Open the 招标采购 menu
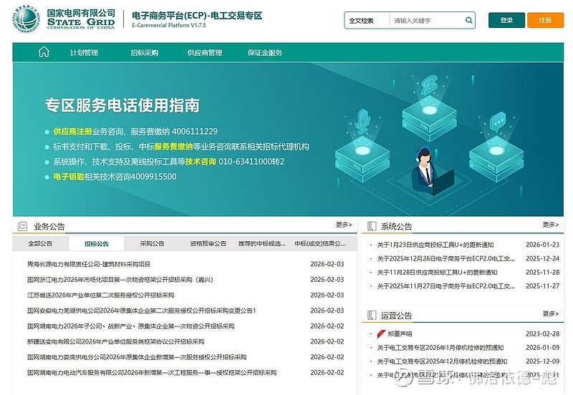The image size is (573, 395). point(145,52)
